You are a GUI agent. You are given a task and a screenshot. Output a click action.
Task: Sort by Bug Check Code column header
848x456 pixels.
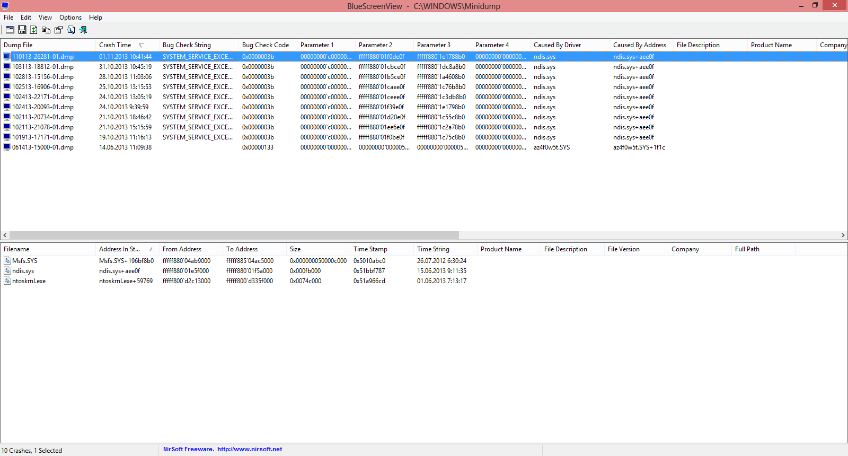coord(268,45)
